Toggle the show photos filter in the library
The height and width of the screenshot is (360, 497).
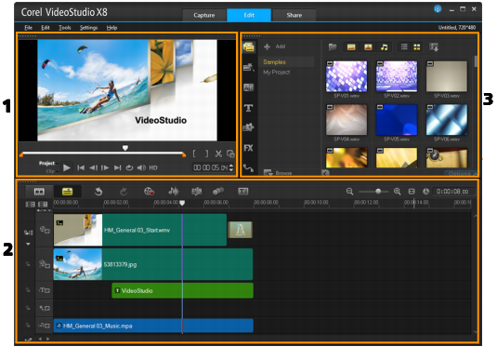tap(368, 47)
